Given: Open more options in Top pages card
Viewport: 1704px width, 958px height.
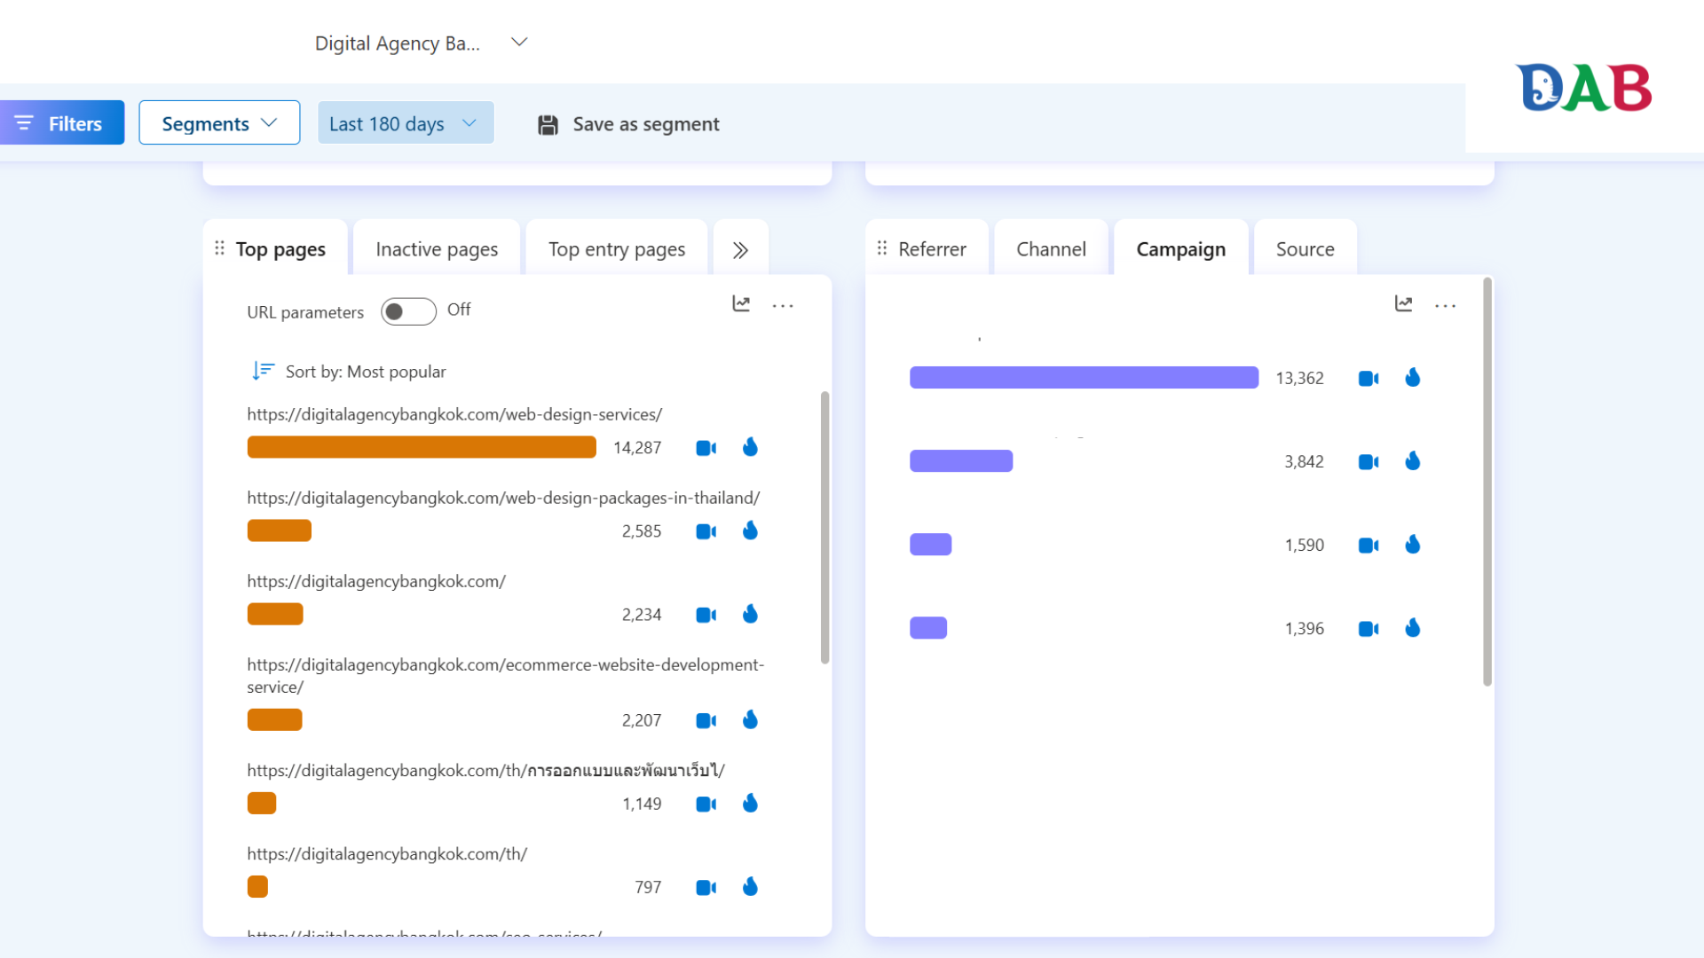Looking at the screenshot, I should coord(783,305).
